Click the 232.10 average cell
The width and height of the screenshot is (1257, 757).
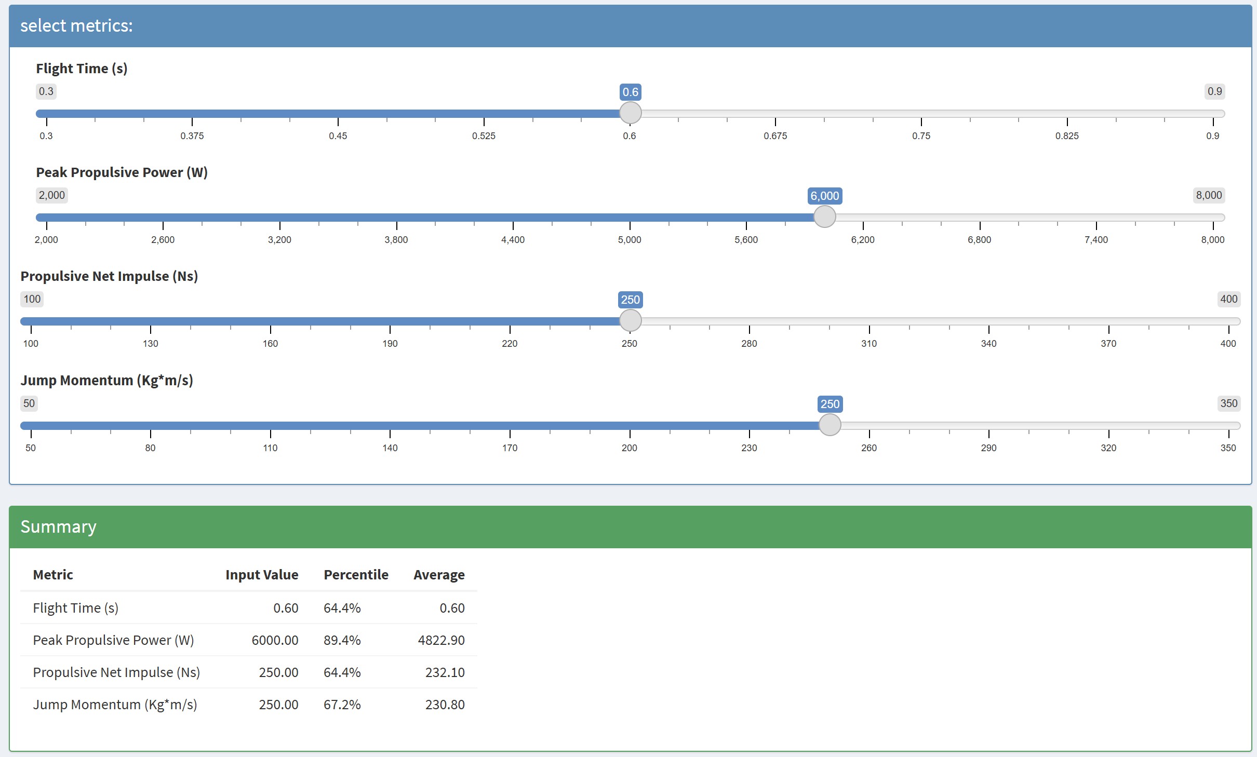(445, 672)
